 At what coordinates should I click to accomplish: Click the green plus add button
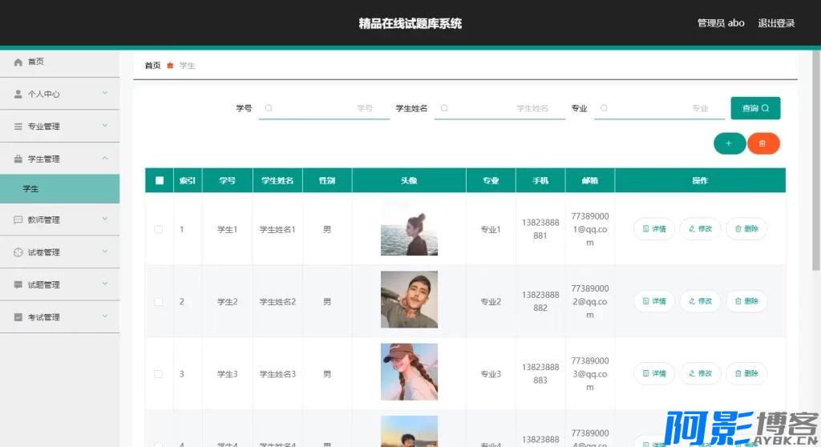(x=729, y=143)
